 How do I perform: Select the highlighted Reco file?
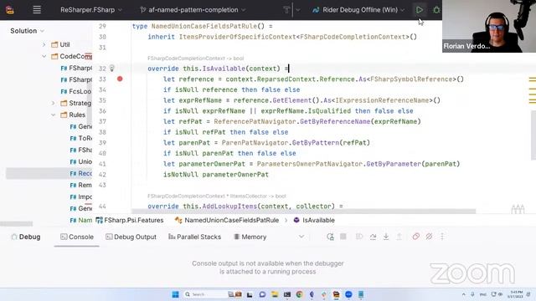[81, 173]
